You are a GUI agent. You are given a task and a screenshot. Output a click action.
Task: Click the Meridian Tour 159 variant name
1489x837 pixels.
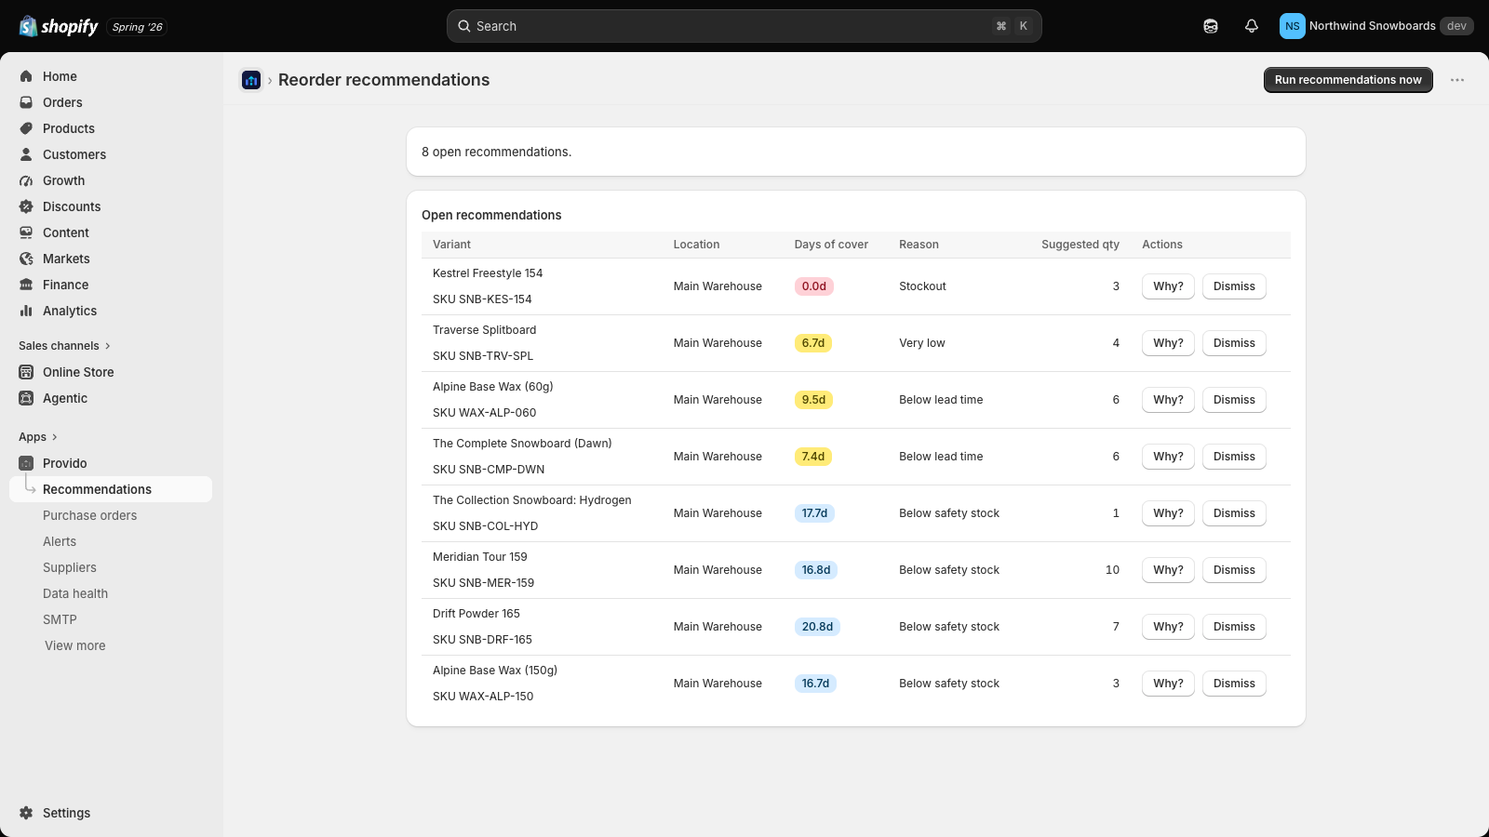point(480,557)
